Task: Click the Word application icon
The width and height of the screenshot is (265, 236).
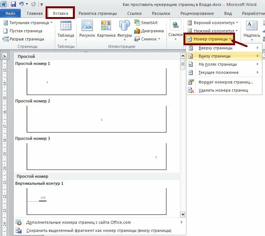Action: [3, 4]
